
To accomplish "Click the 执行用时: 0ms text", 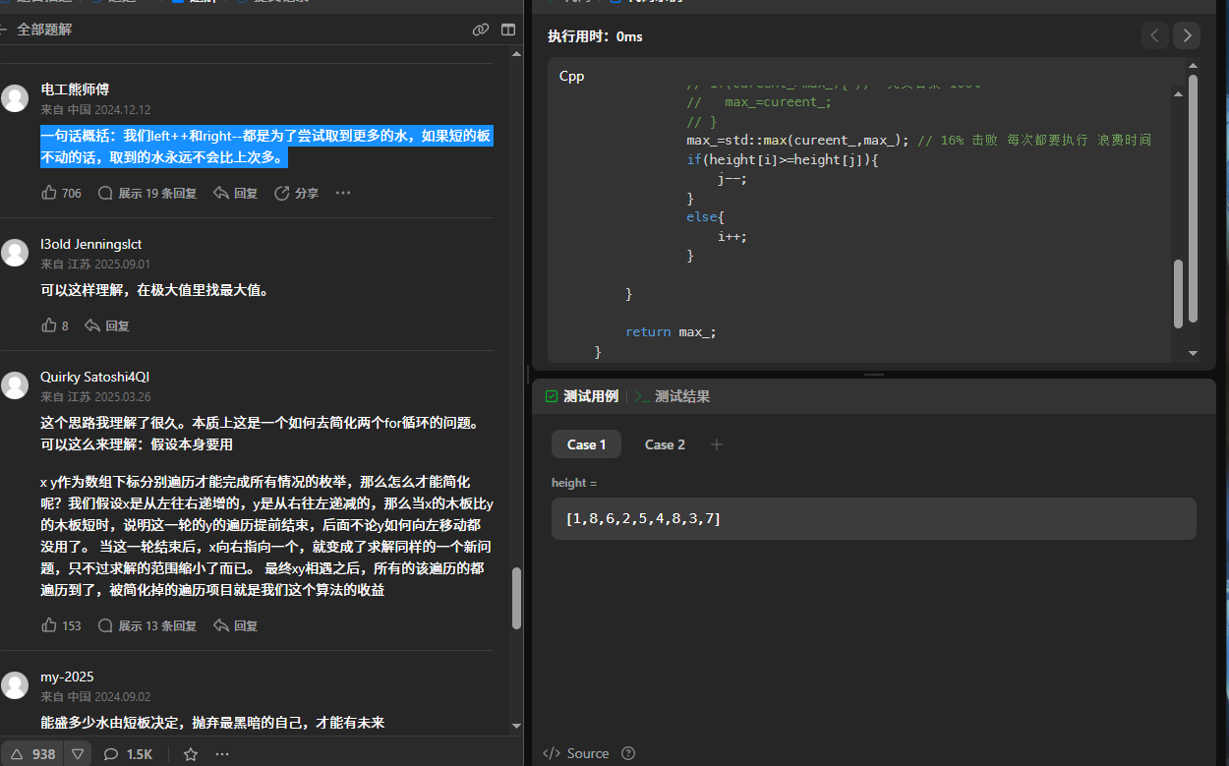I will 595,36.
